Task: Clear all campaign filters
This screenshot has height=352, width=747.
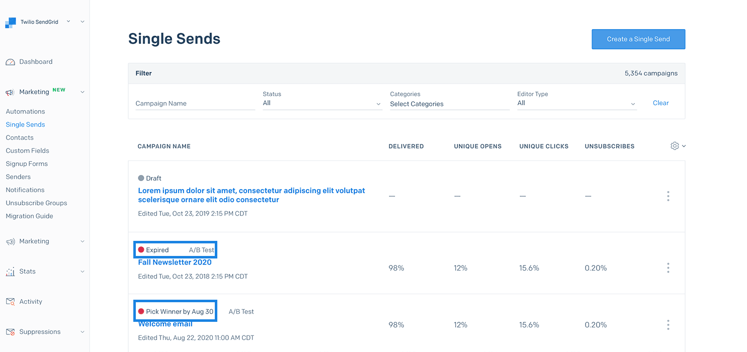Action: [x=660, y=103]
